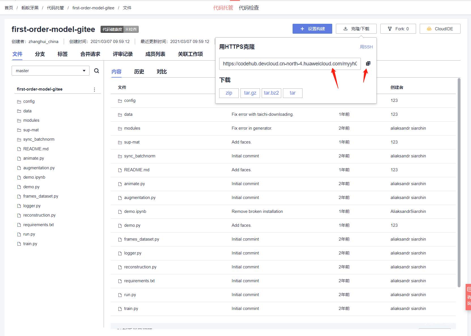Open commit 'Remove broken installation'
Screen dimensions: 471x336
pos(257,211)
